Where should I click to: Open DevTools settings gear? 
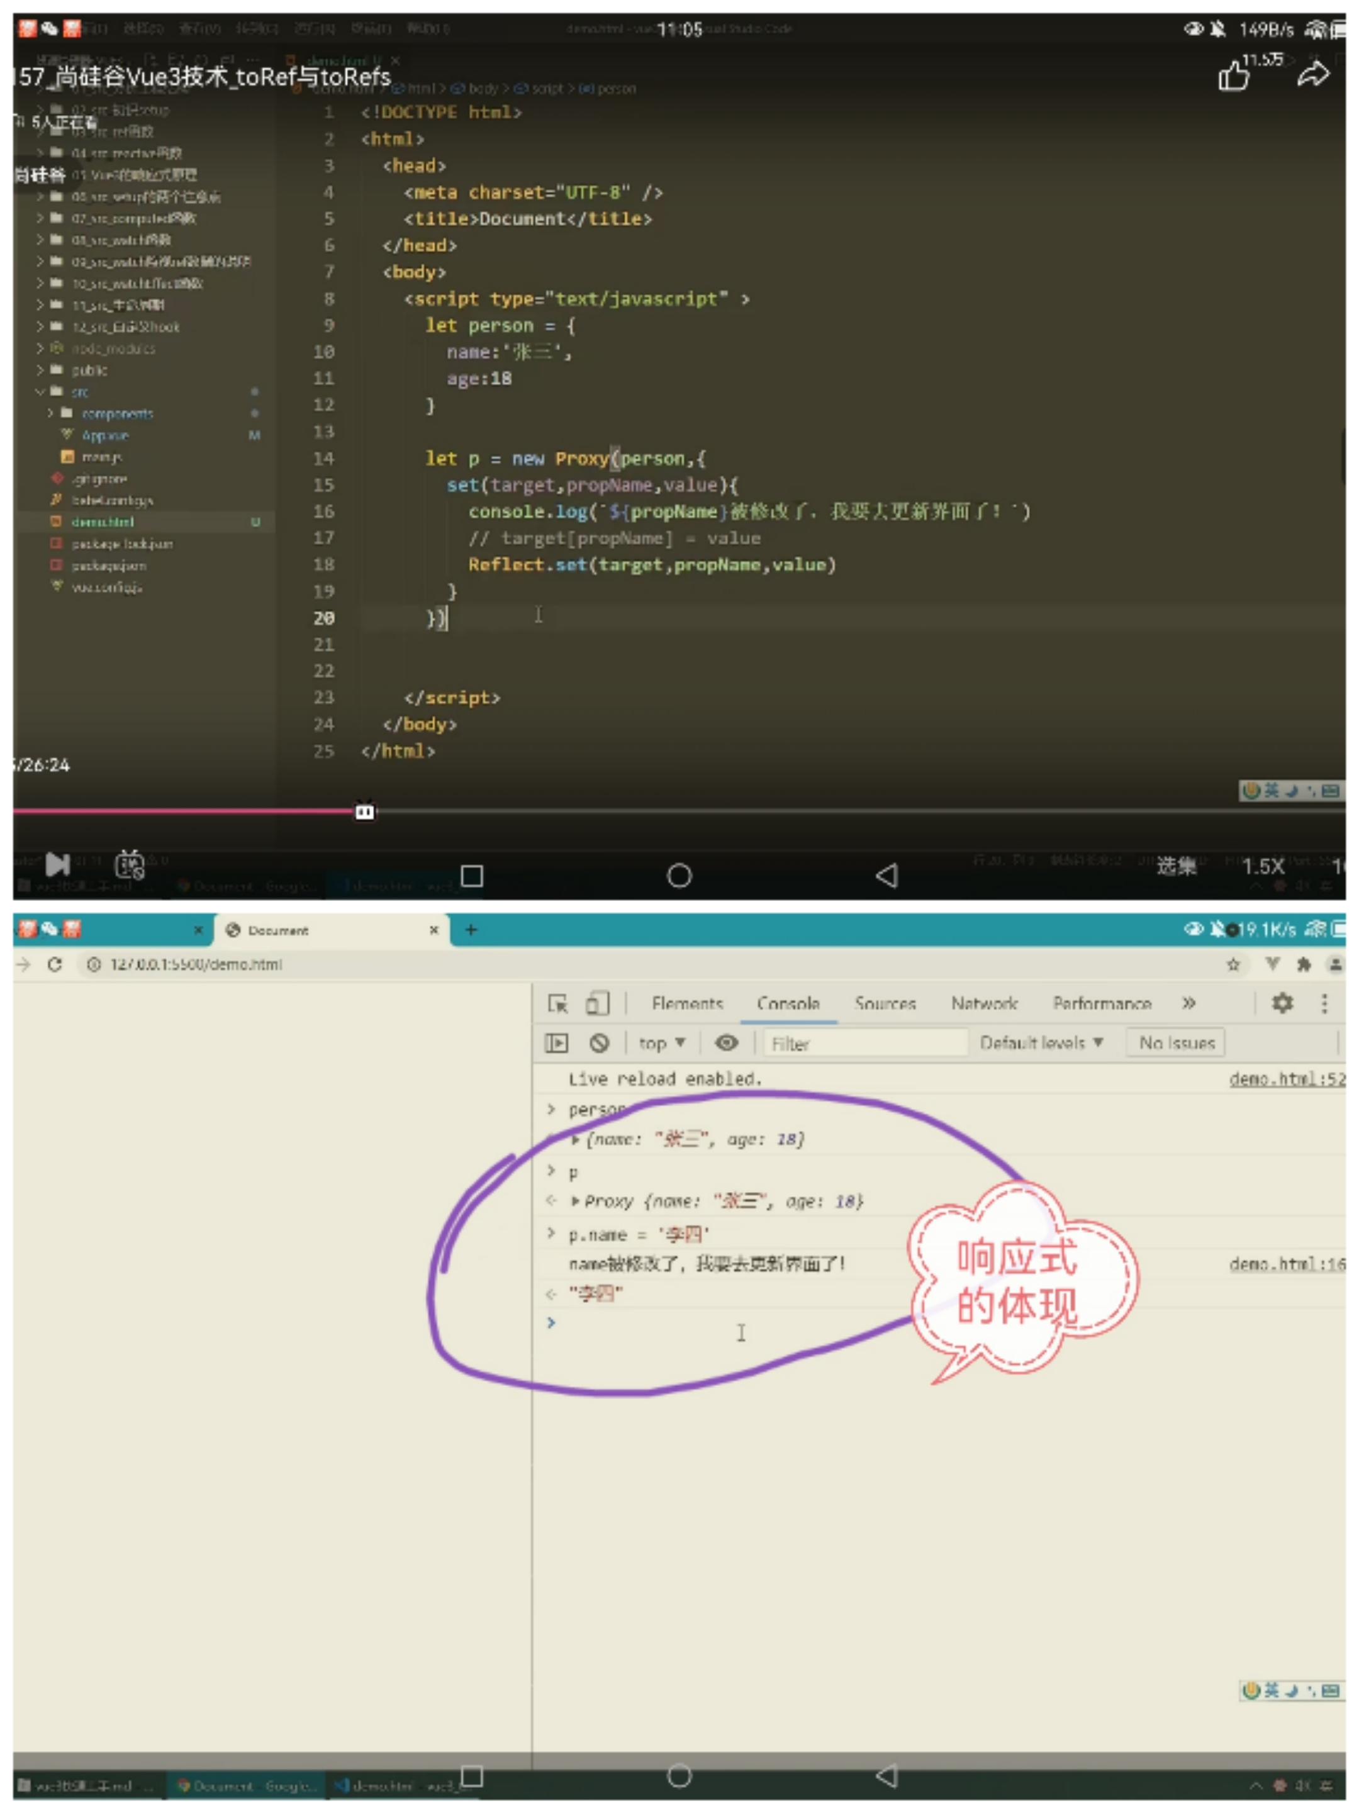[1282, 1003]
